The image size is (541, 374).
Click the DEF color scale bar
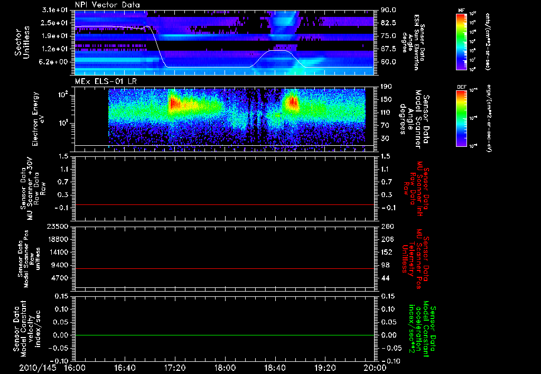pyautogui.click(x=461, y=118)
